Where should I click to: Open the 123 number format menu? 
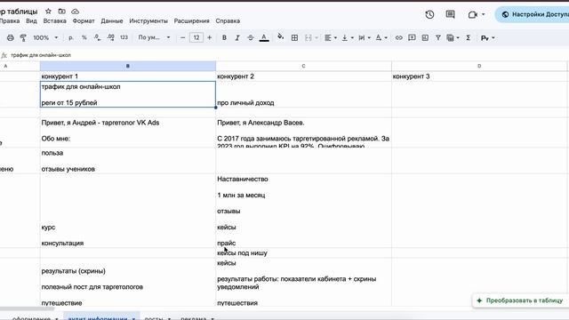coord(124,37)
